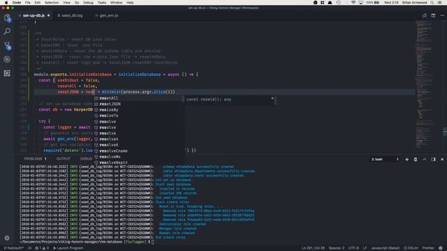Image resolution: width=447 pixels, height=251 pixels.
Task: Change indentation via Spaces: 2
Action: (337, 248)
